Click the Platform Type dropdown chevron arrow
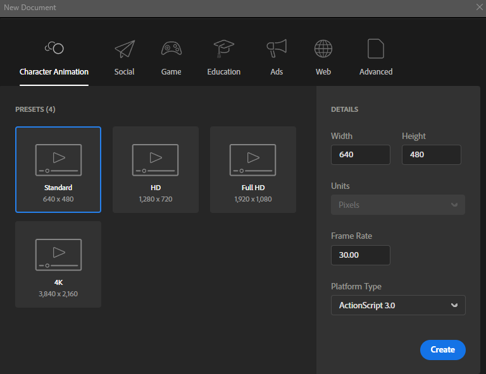This screenshot has height=374, width=486. (454, 305)
